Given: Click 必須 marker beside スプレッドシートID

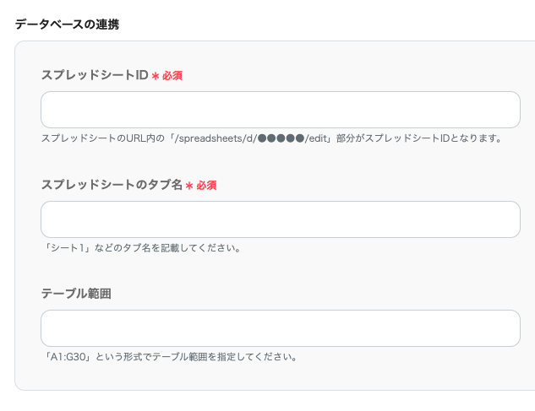Looking at the screenshot, I should click(172, 76).
